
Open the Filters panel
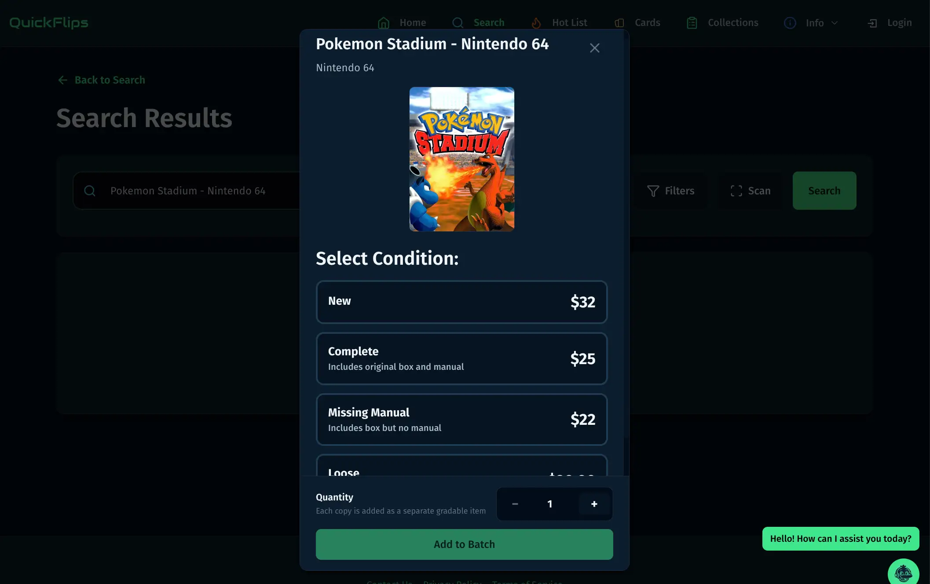[671, 190]
